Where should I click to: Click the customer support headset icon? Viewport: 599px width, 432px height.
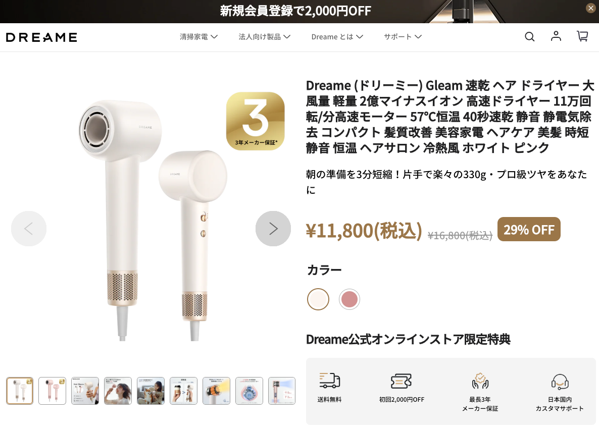point(560,381)
